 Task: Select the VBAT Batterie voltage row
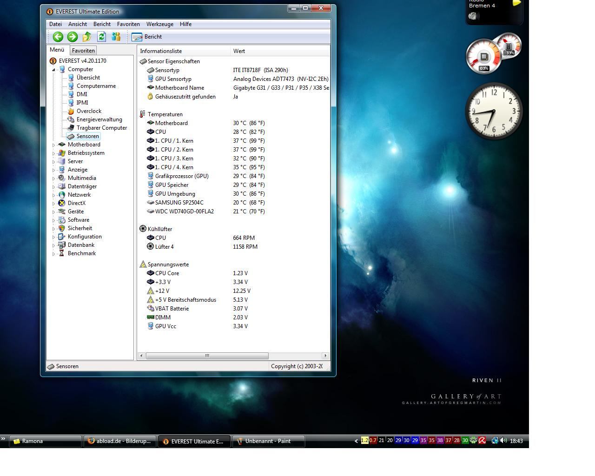coord(234,309)
